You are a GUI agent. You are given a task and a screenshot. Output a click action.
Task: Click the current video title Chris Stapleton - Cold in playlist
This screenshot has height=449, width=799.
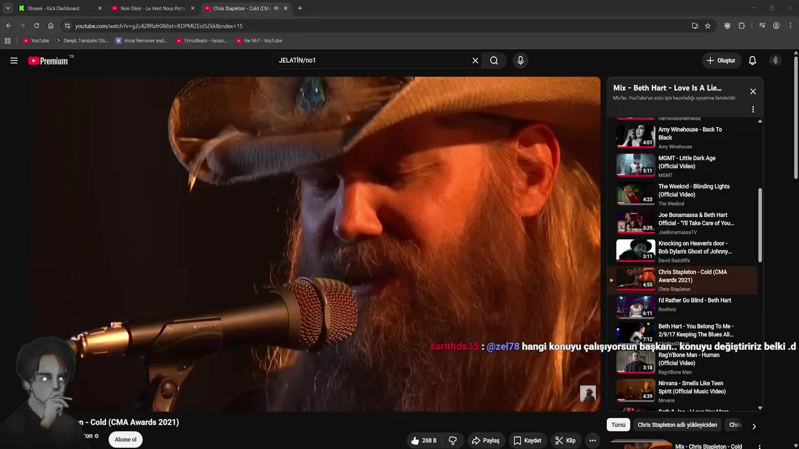pyautogui.click(x=692, y=276)
